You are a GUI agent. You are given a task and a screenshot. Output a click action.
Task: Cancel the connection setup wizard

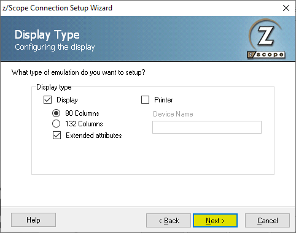coord(267,220)
